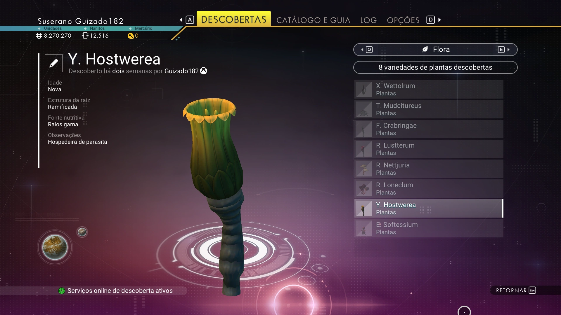Screen dimensions: 561x315
Task: Open the Log tab
Action: pos(368,20)
